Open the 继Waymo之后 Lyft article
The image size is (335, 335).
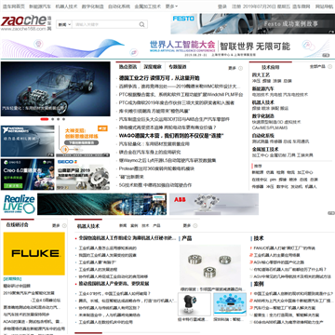pyautogui.click(x=167, y=160)
